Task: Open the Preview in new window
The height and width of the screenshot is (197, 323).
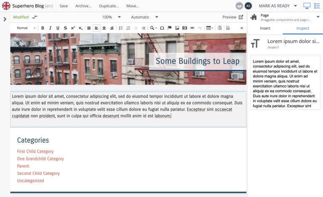Action: [x=233, y=17]
